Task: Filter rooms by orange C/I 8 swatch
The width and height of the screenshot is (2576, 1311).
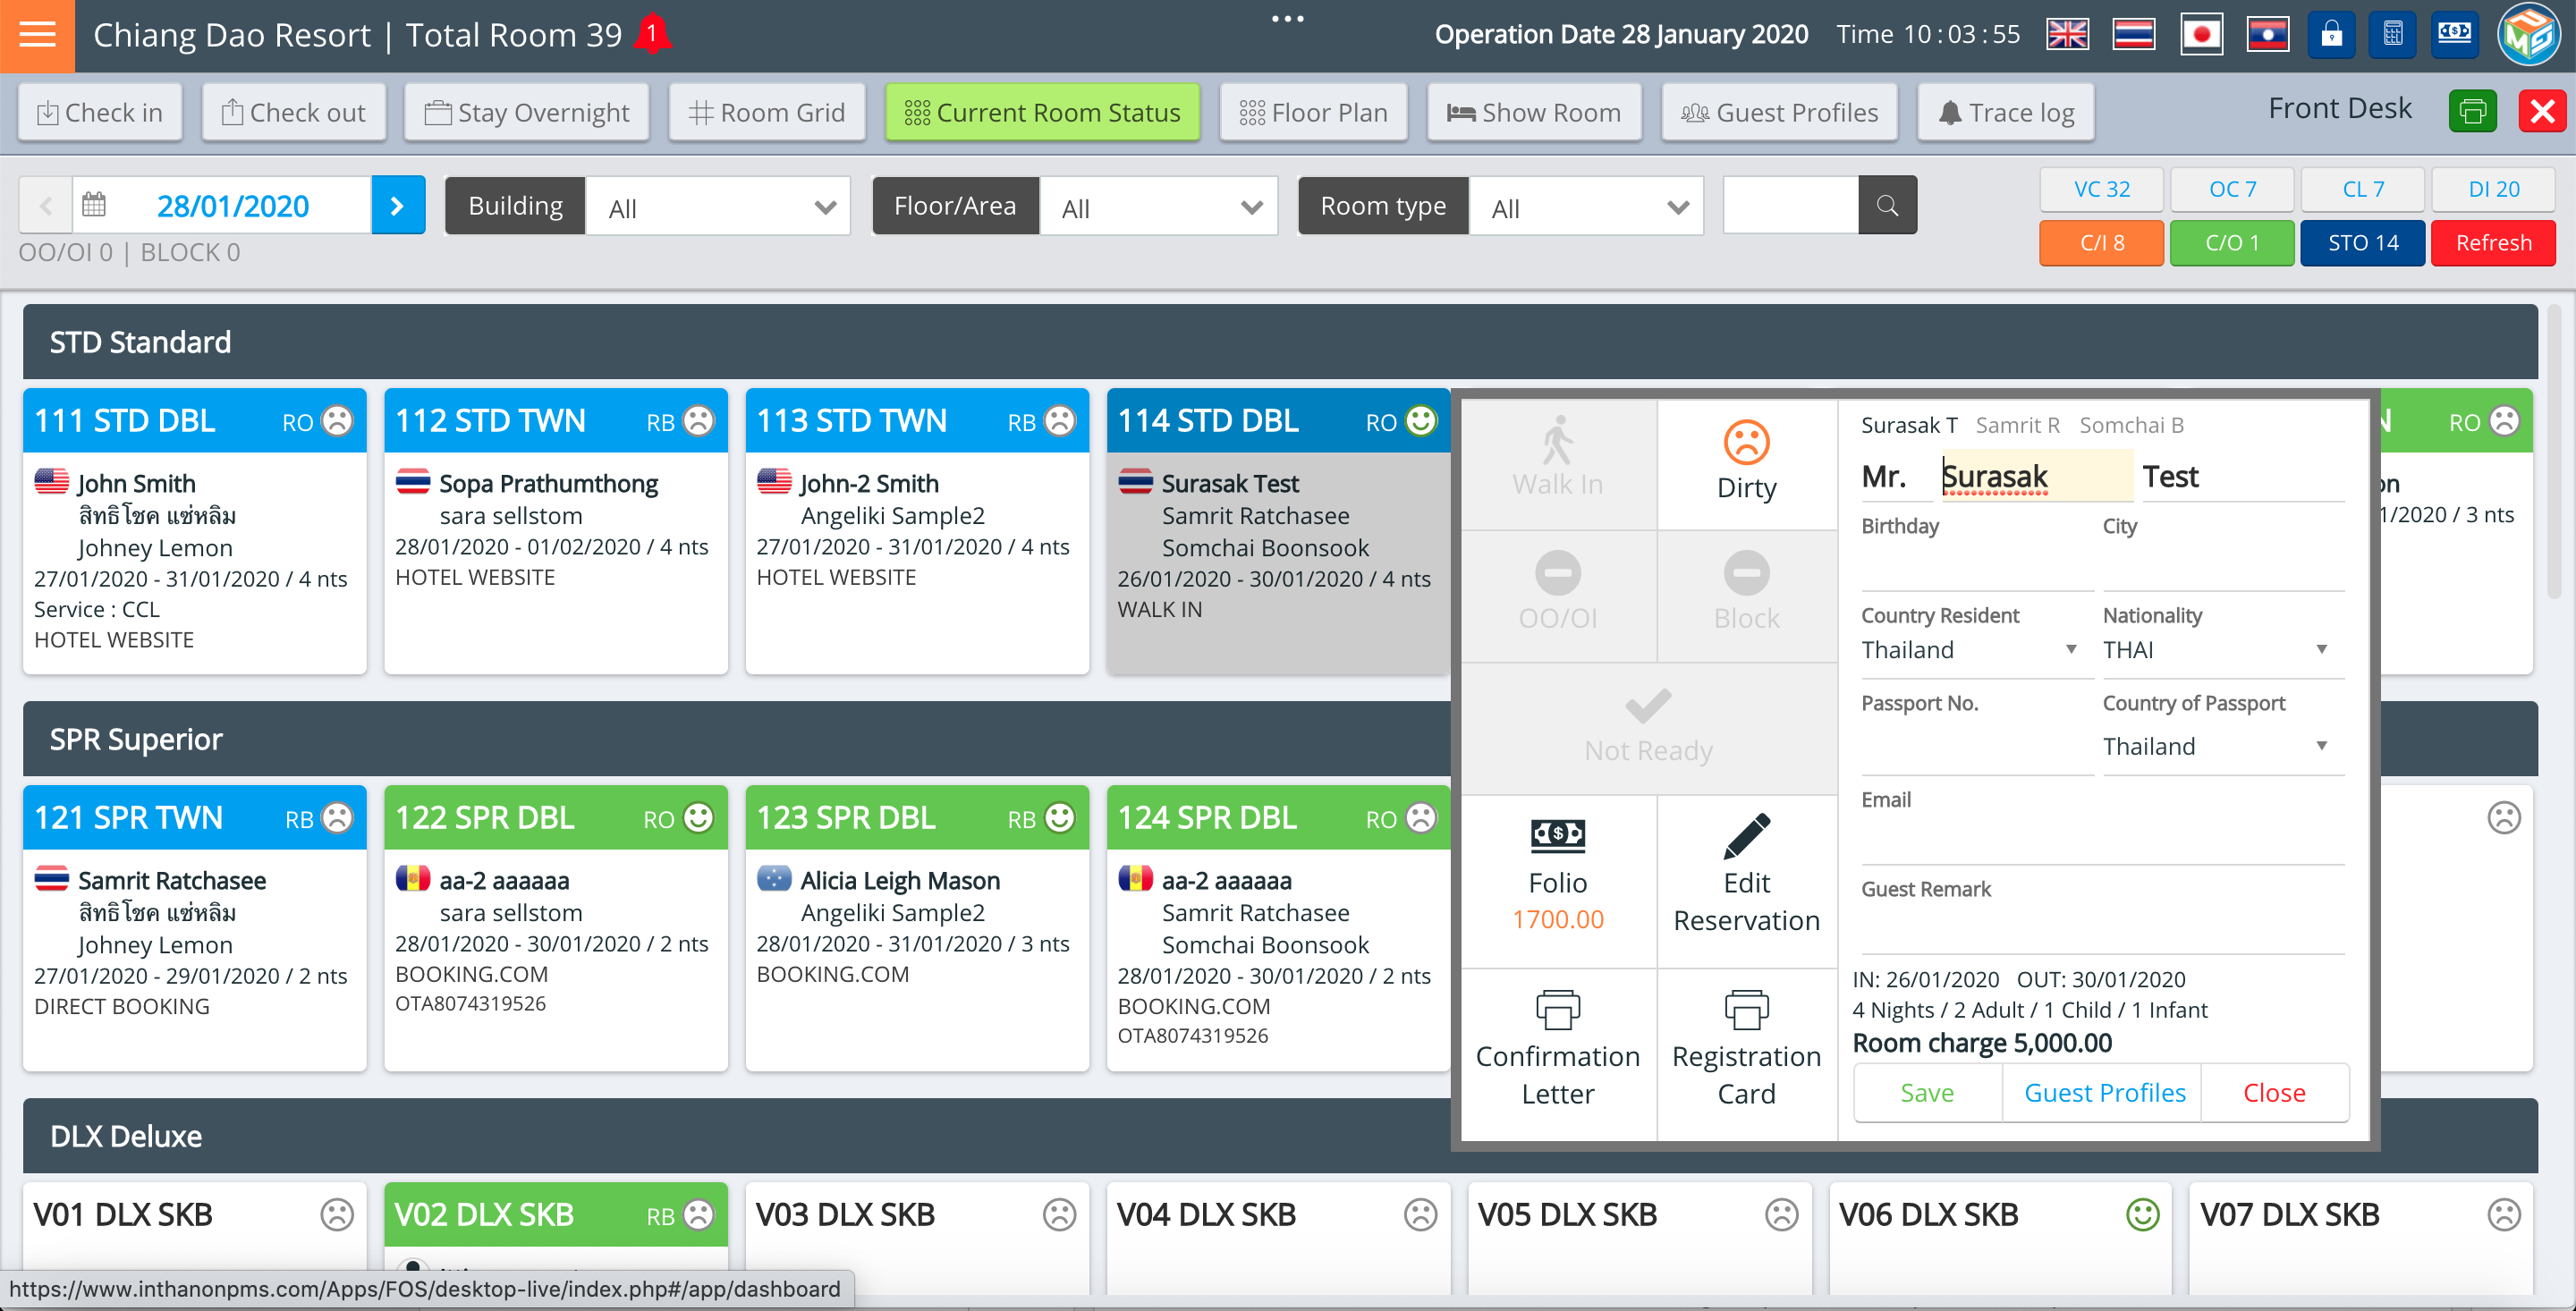Action: click(2101, 243)
